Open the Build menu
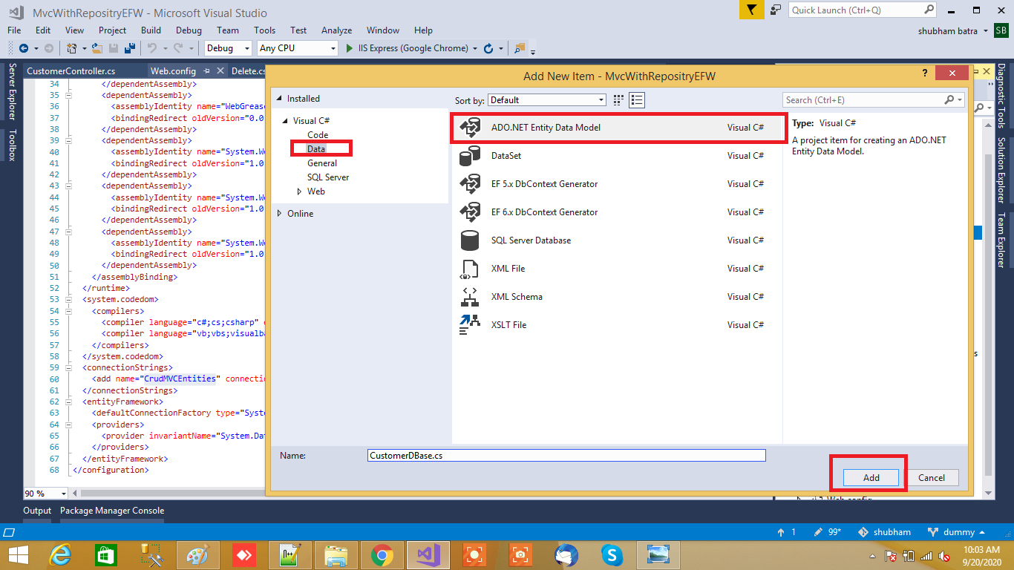The width and height of the screenshot is (1014, 570). click(x=151, y=30)
